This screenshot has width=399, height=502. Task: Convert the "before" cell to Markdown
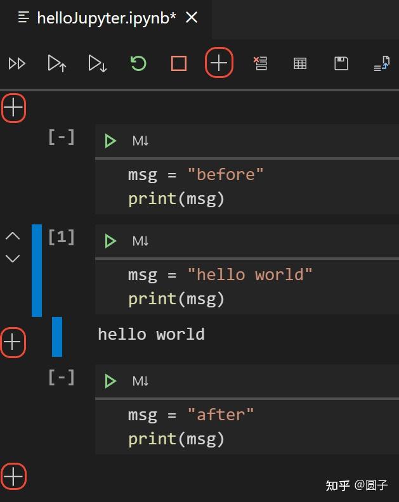point(140,141)
